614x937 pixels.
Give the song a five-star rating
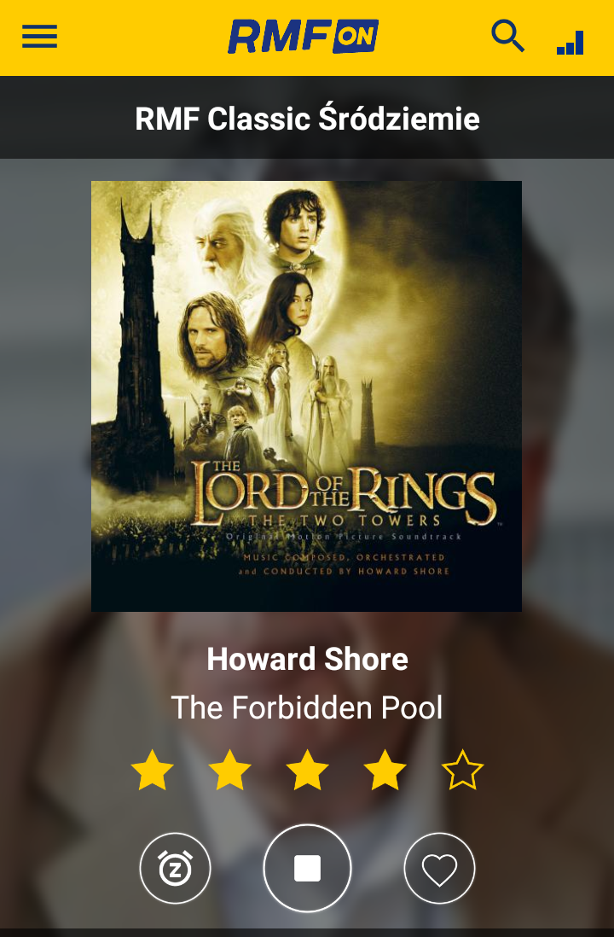click(463, 770)
